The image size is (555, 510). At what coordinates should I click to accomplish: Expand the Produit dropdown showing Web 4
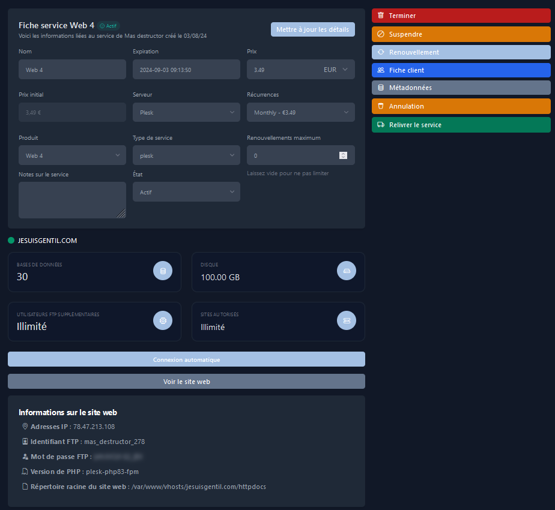[x=72, y=155]
